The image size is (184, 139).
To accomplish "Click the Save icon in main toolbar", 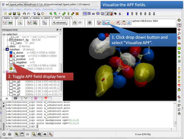I will 14,14.
